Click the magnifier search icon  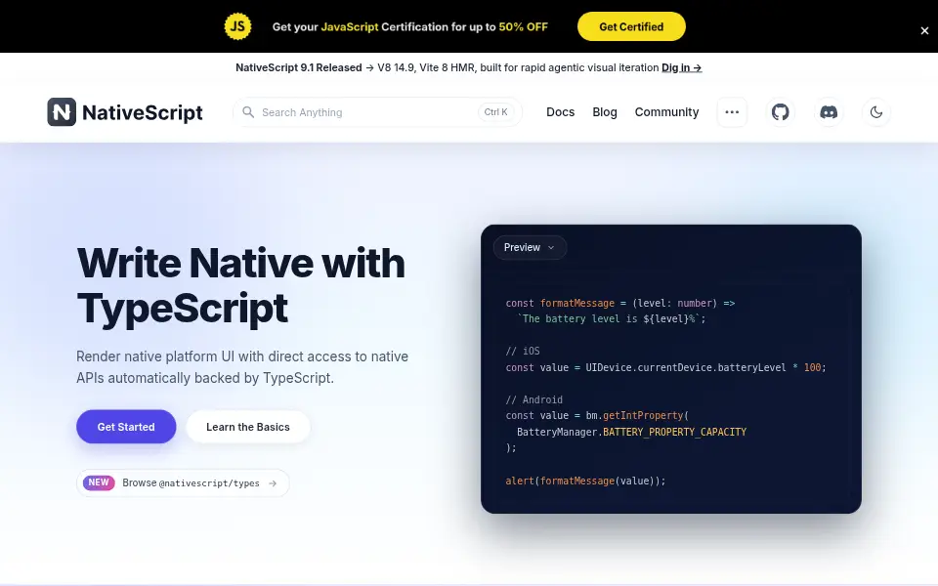click(247, 111)
